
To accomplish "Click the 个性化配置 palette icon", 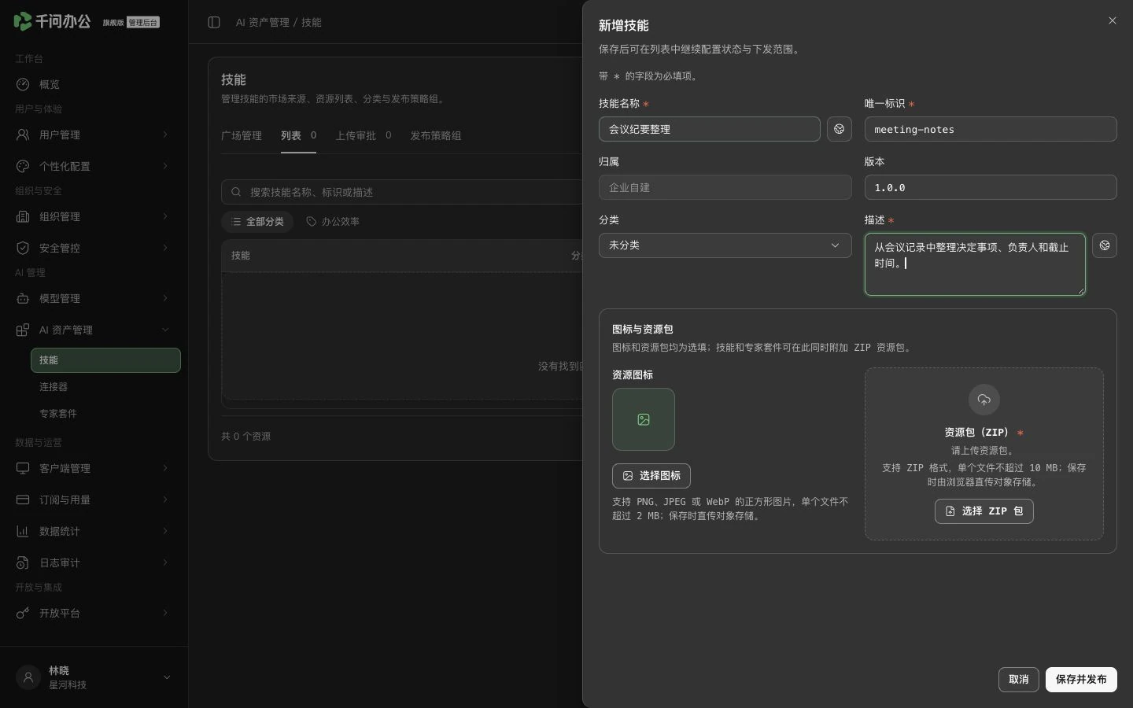I will (23, 166).
